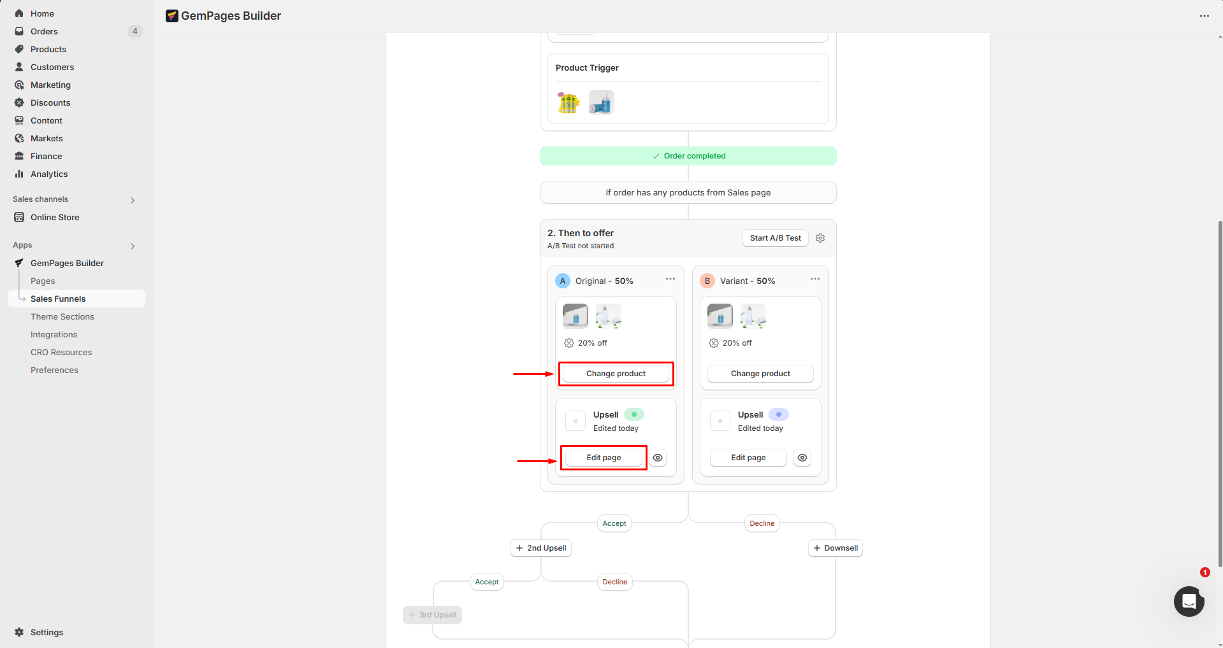
Task: Click the Accept branch label under offer
Action: pos(614,523)
